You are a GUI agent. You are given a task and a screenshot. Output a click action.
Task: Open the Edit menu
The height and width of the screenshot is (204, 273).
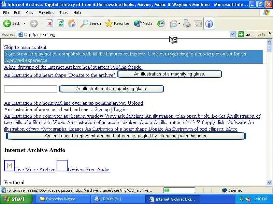tap(17, 13)
